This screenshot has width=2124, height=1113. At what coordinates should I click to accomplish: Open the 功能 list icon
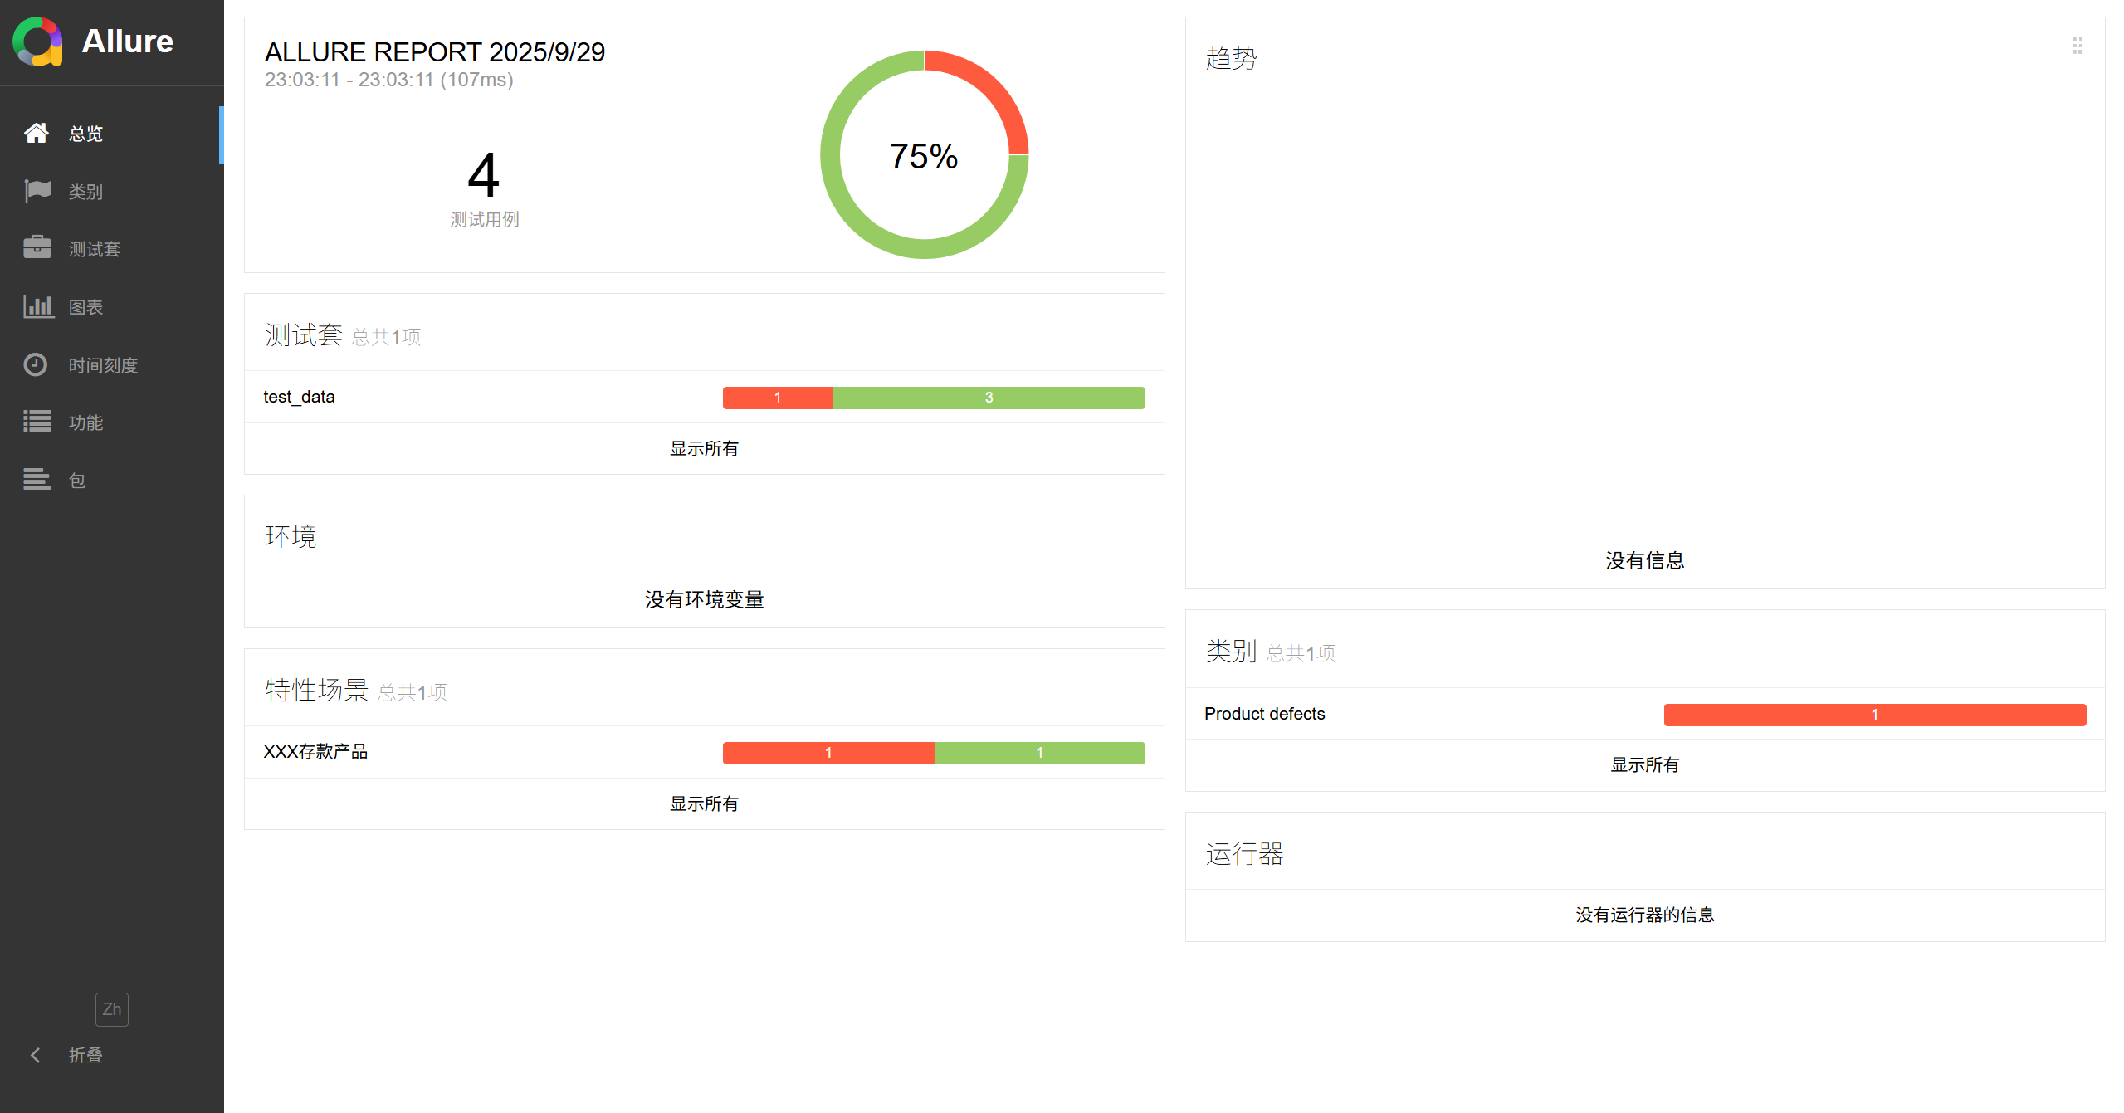[x=37, y=422]
